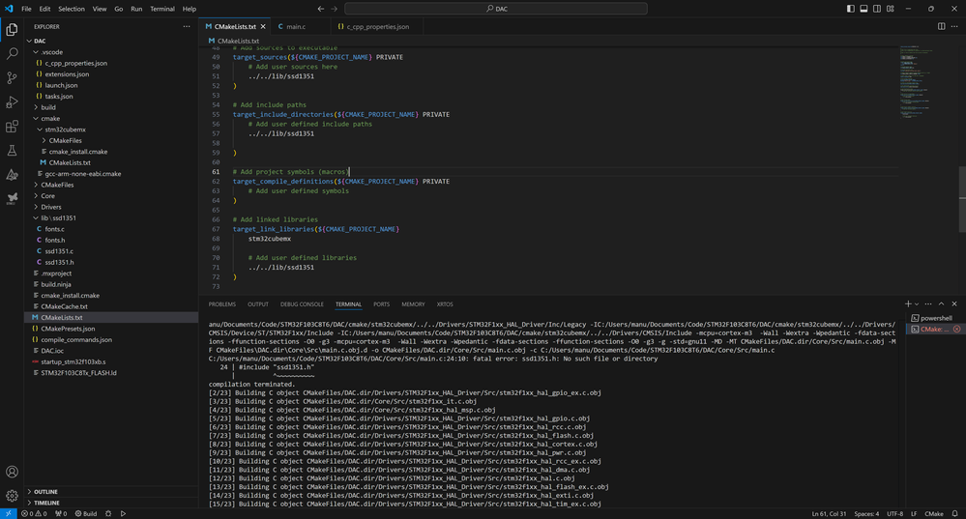Create a new terminal with plus icon
The image size is (966, 519).
pos(908,304)
